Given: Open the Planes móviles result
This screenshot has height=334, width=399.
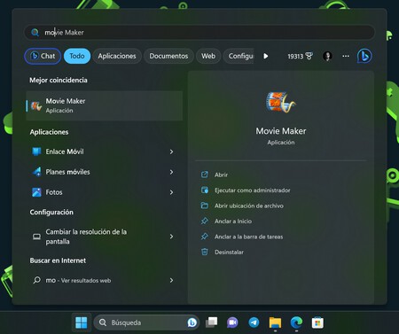Looking at the screenshot, I should point(105,172).
